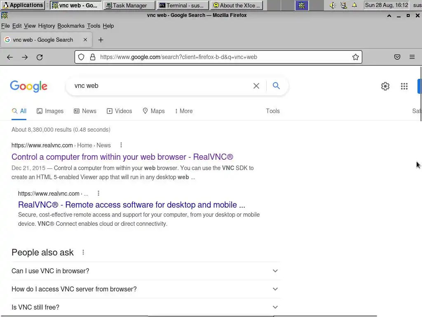The width and height of the screenshot is (422, 317).
Task: Click into the Google search input field
Action: click(162, 86)
